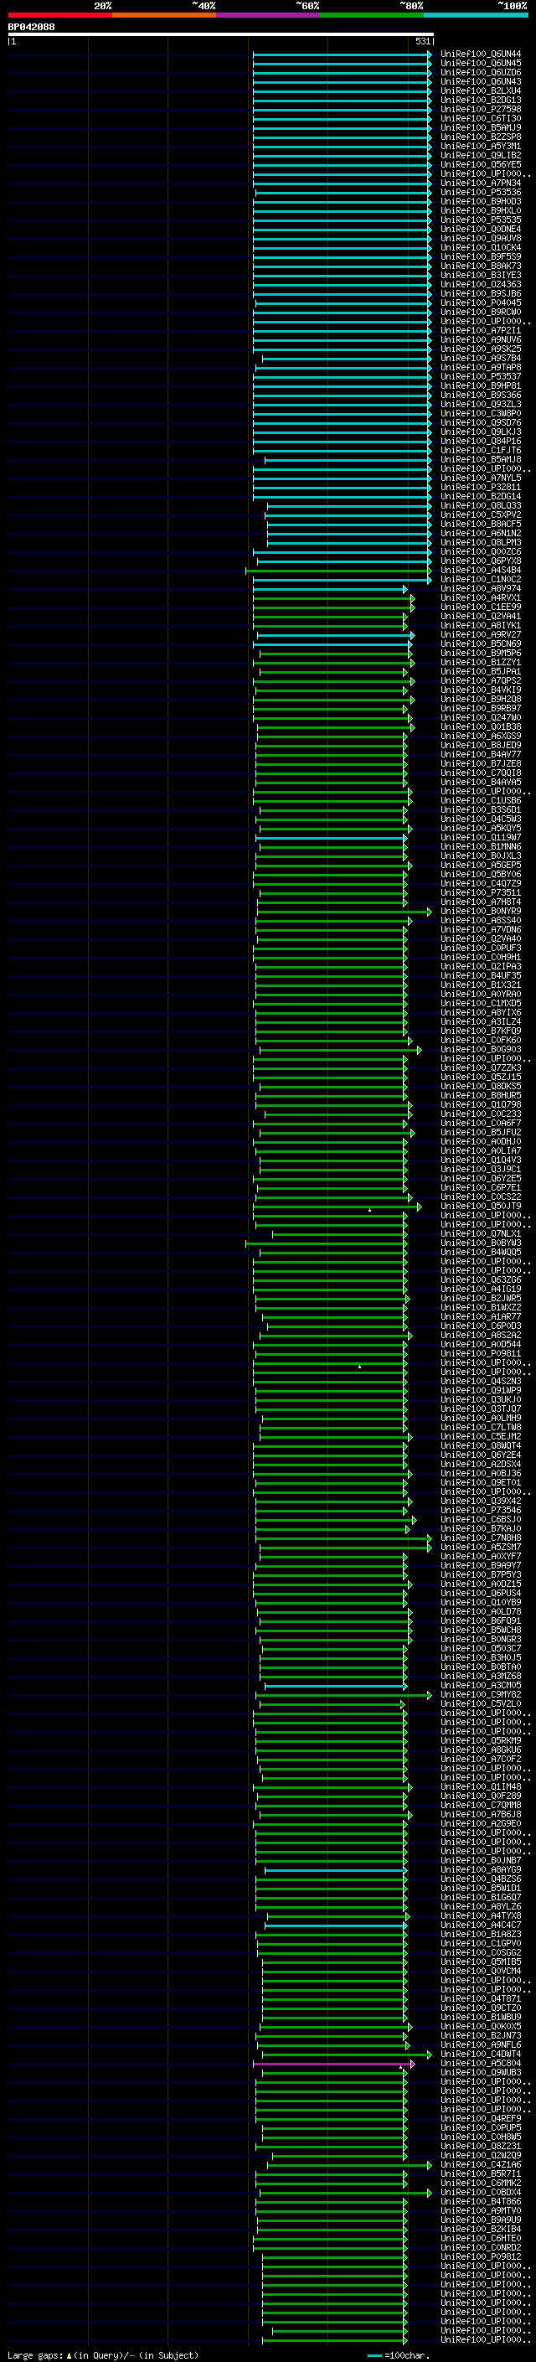536x2362 pixels.
Task: Select the UniRef100_B9HXL0 label
Action: pos(481,211)
